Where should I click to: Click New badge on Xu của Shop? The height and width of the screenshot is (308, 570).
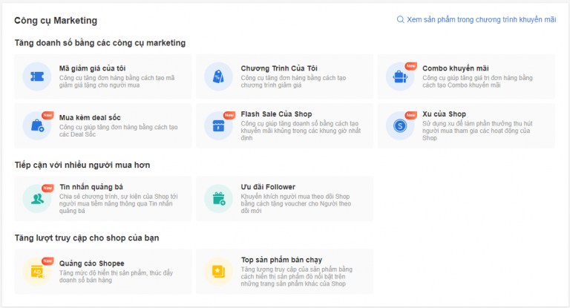click(410, 115)
